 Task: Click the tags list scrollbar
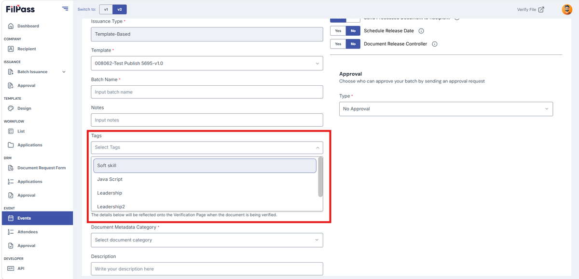[320, 177]
